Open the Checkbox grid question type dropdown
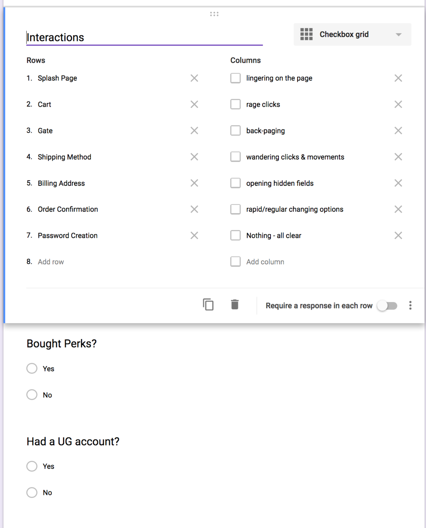Screen dimensions: 426x528 pos(352,34)
